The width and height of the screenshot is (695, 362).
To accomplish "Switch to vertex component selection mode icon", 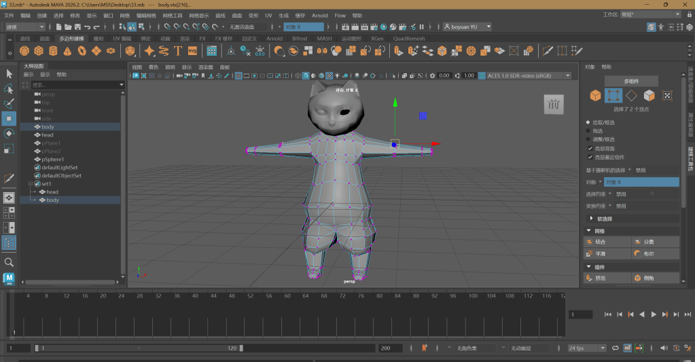I will click(613, 96).
